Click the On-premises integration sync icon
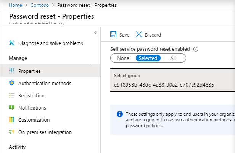Screen dimensions: 235x153 (x=11, y=132)
